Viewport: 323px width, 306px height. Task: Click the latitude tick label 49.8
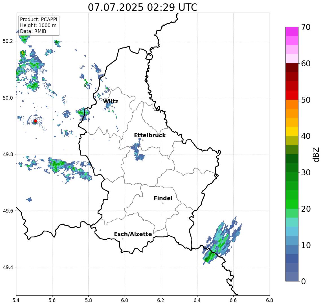(x=8, y=154)
